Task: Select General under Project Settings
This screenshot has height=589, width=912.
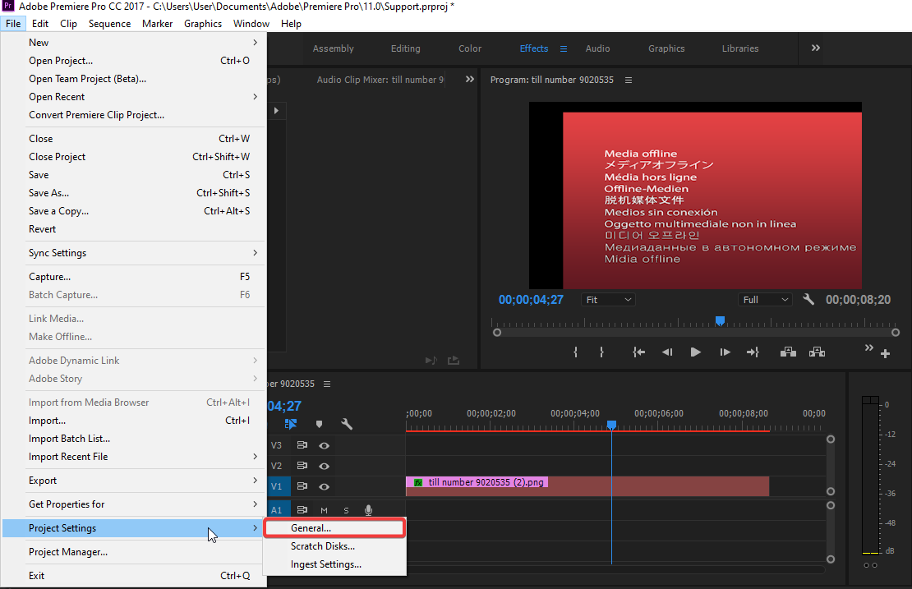Action: point(311,528)
